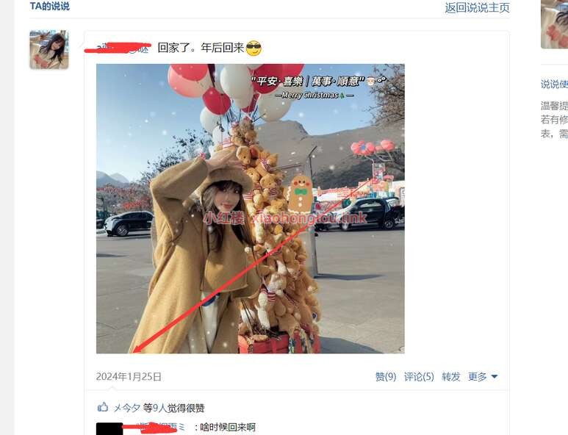Open the main post photo

tap(251, 209)
